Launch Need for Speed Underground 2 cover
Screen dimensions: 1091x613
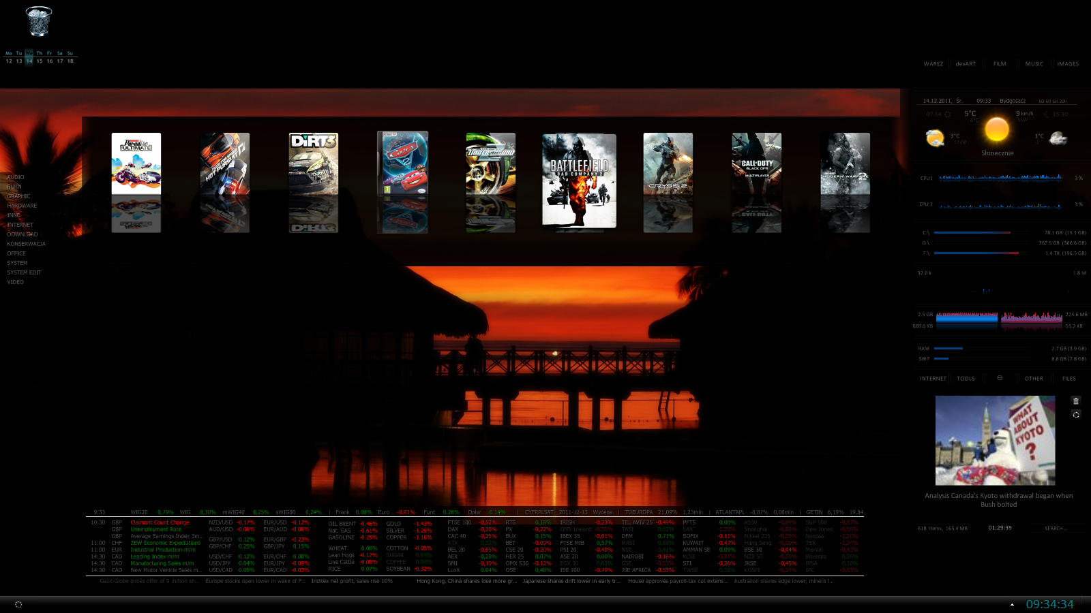(491, 163)
